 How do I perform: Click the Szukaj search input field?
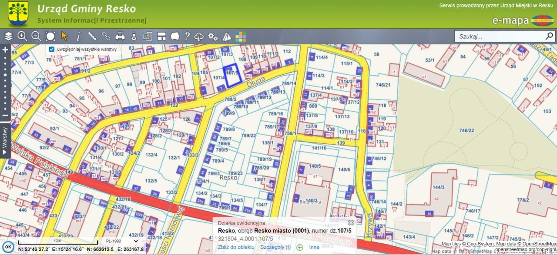pyautogui.click(x=500, y=36)
